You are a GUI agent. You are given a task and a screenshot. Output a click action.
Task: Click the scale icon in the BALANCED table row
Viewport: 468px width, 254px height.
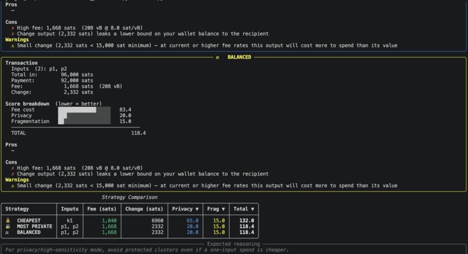[7, 232]
